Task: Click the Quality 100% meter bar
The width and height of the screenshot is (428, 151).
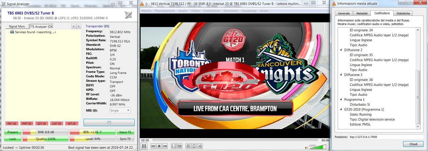Action: (45, 139)
